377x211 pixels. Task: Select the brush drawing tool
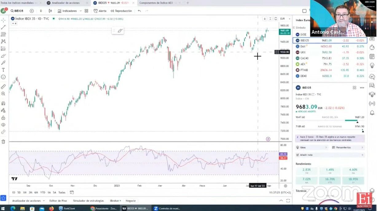pos(3,56)
